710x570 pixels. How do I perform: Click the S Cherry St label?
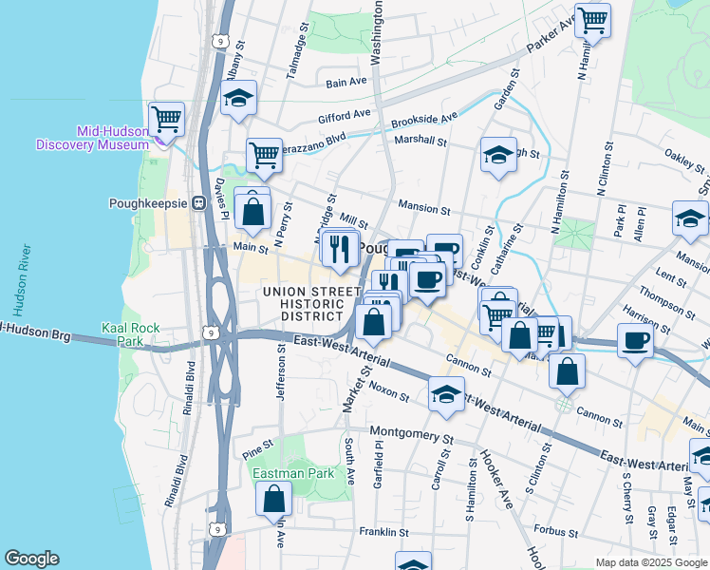pyautogui.click(x=627, y=499)
